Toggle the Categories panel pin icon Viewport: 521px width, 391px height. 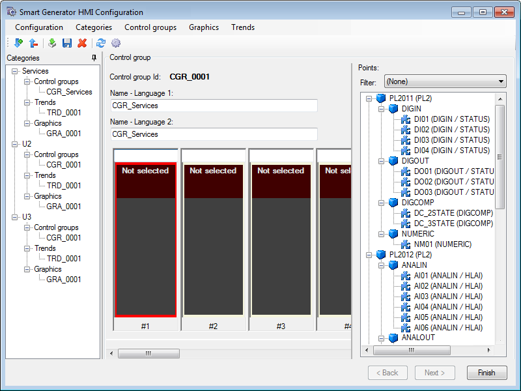coord(94,58)
